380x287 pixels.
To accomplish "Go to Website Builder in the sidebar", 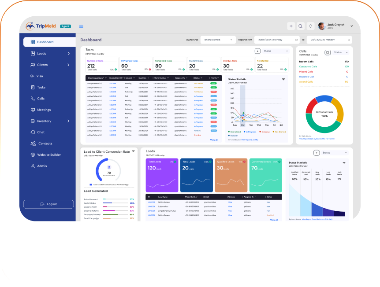I will [49, 155].
